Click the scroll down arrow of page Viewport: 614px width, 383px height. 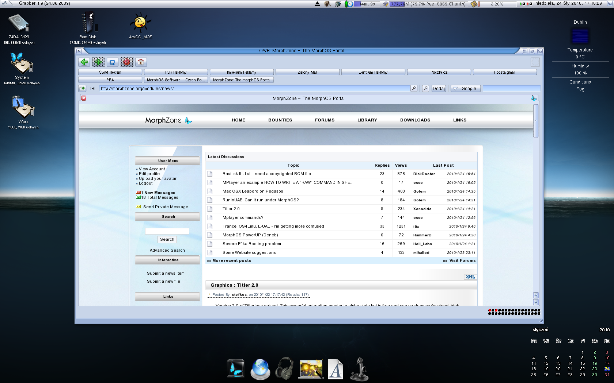click(x=536, y=302)
